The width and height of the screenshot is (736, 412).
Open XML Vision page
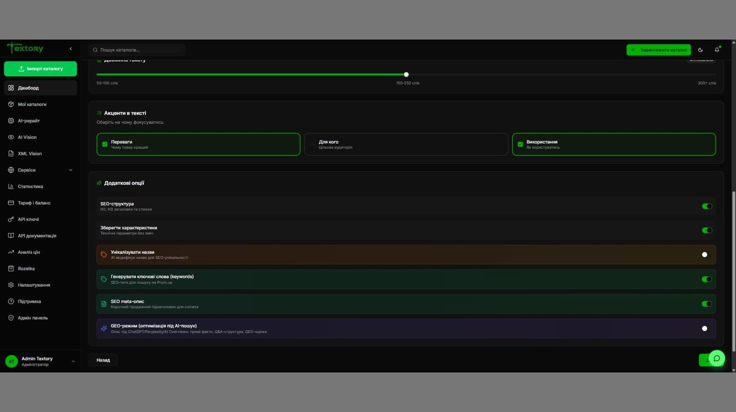point(40,154)
